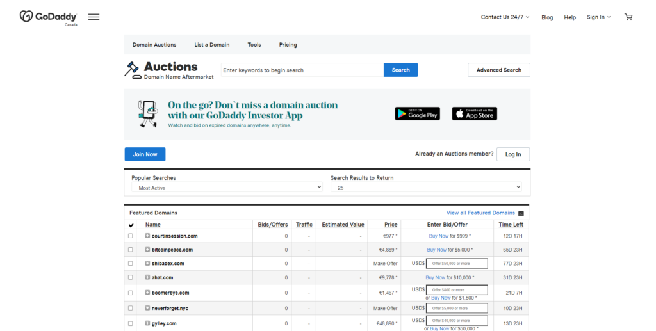Open Advanced Search
Viewport: 656px width, 331px height.
498,70
